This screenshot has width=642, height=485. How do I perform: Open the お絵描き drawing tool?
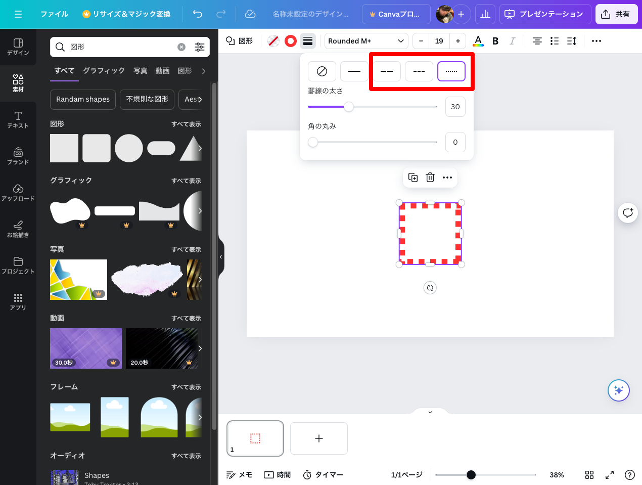pyautogui.click(x=18, y=229)
